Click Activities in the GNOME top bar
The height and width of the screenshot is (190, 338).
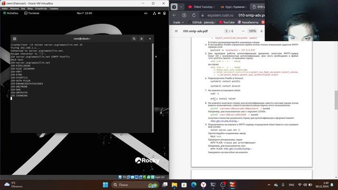11,13
